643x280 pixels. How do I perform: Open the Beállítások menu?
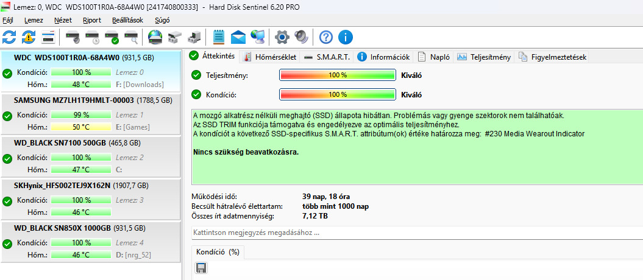tap(127, 20)
